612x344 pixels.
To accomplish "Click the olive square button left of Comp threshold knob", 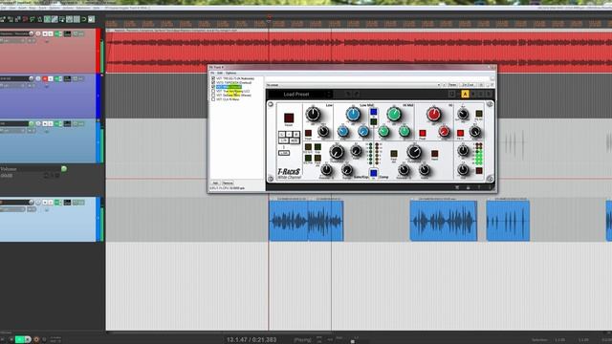I will [394, 154].
